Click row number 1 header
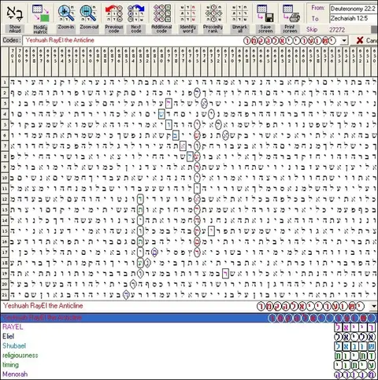378x380 pixels. point(5,83)
